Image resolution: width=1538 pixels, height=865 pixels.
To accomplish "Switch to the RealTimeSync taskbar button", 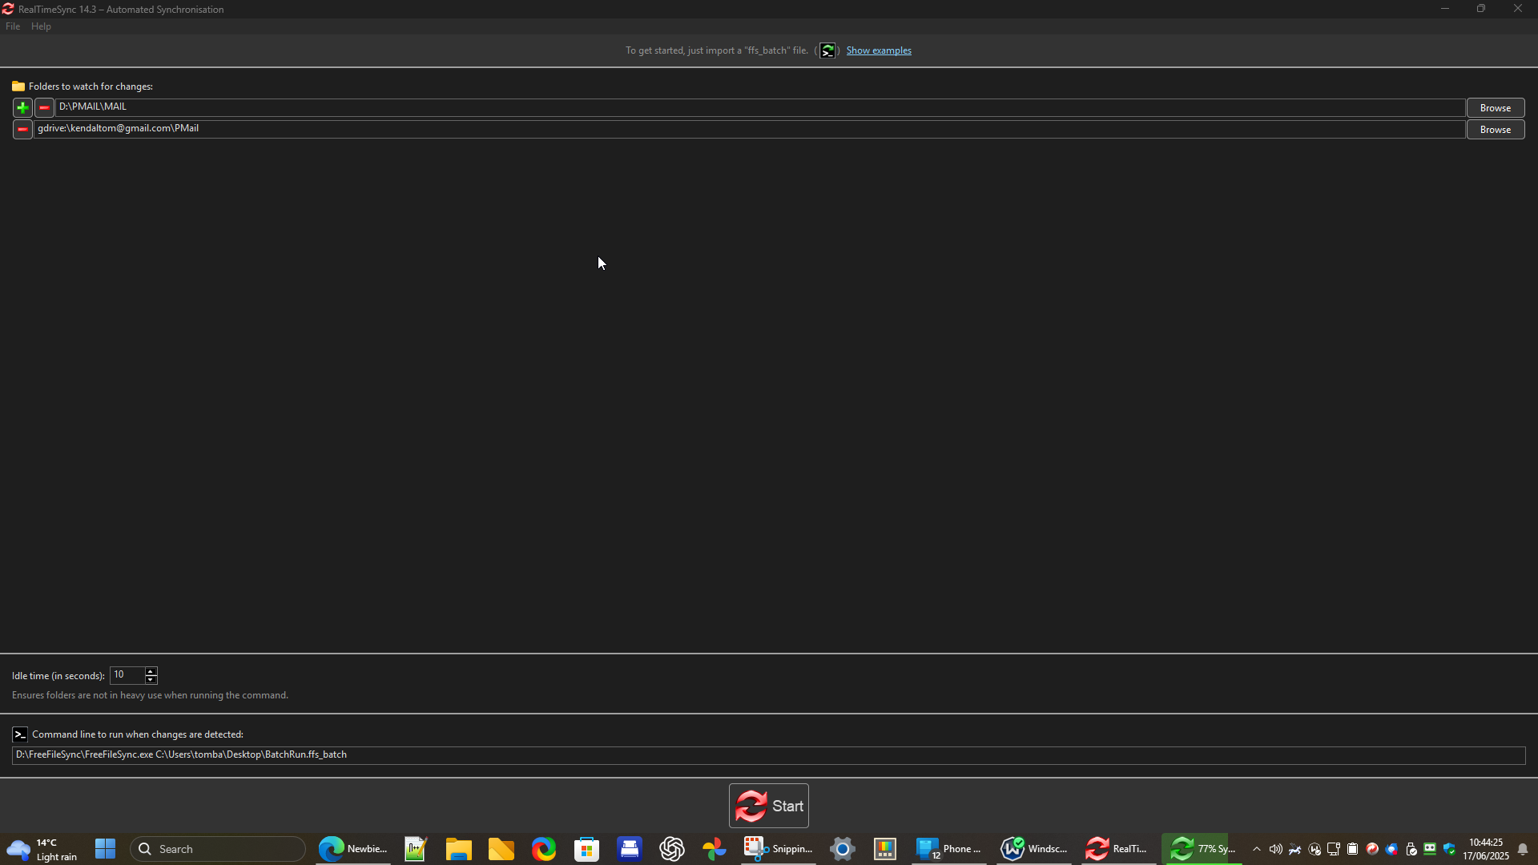I will 1119,849.
